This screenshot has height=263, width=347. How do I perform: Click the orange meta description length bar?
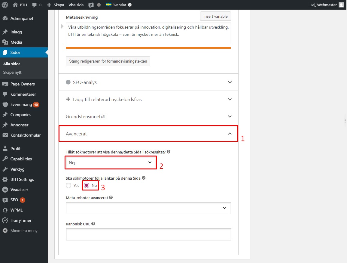[x=148, y=48]
